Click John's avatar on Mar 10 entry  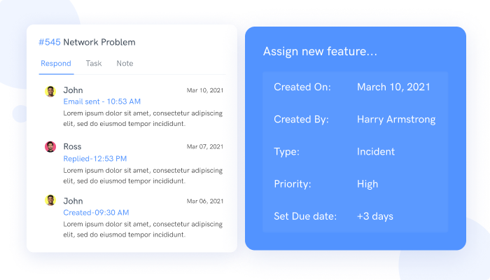(50, 91)
